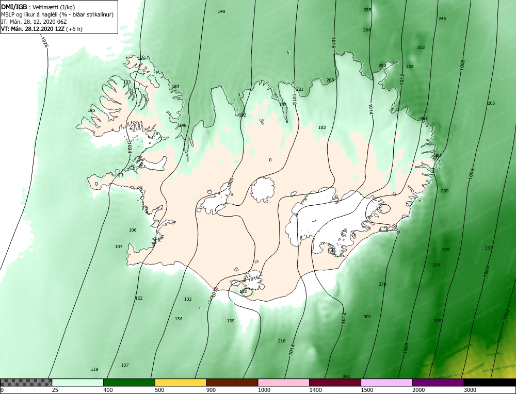Click the pale green 25–400 legend swatch
This screenshot has width=516, height=394.
click(x=78, y=383)
